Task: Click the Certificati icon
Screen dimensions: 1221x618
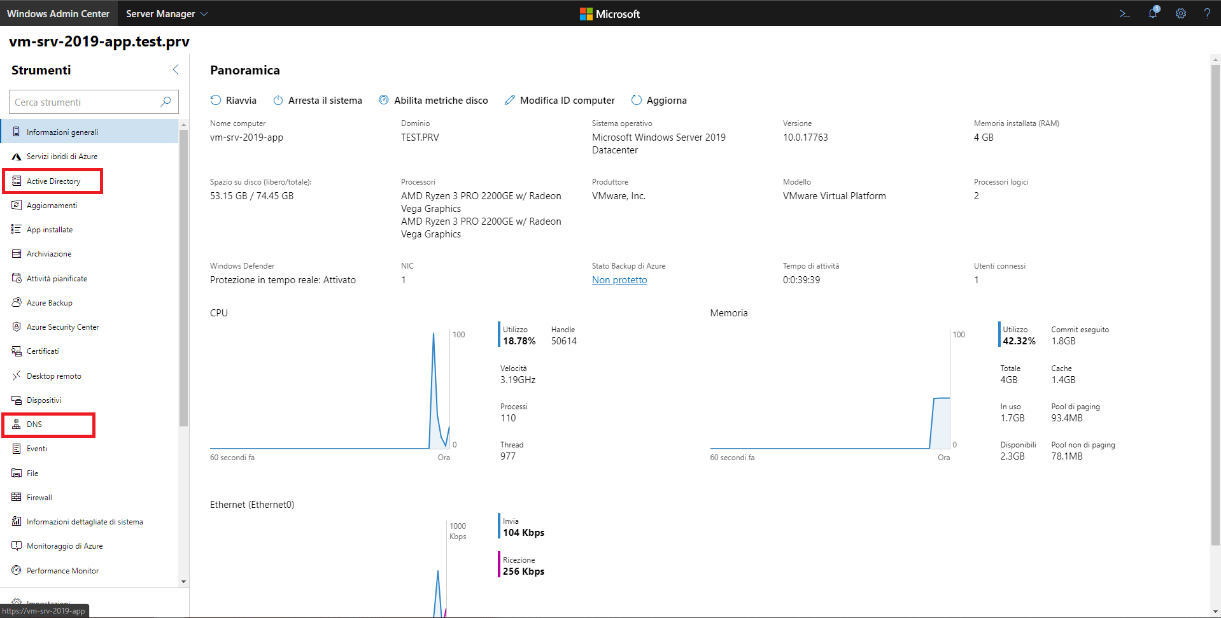Action: (x=17, y=351)
